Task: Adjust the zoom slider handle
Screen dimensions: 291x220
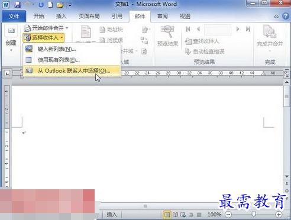Action: 254,214
